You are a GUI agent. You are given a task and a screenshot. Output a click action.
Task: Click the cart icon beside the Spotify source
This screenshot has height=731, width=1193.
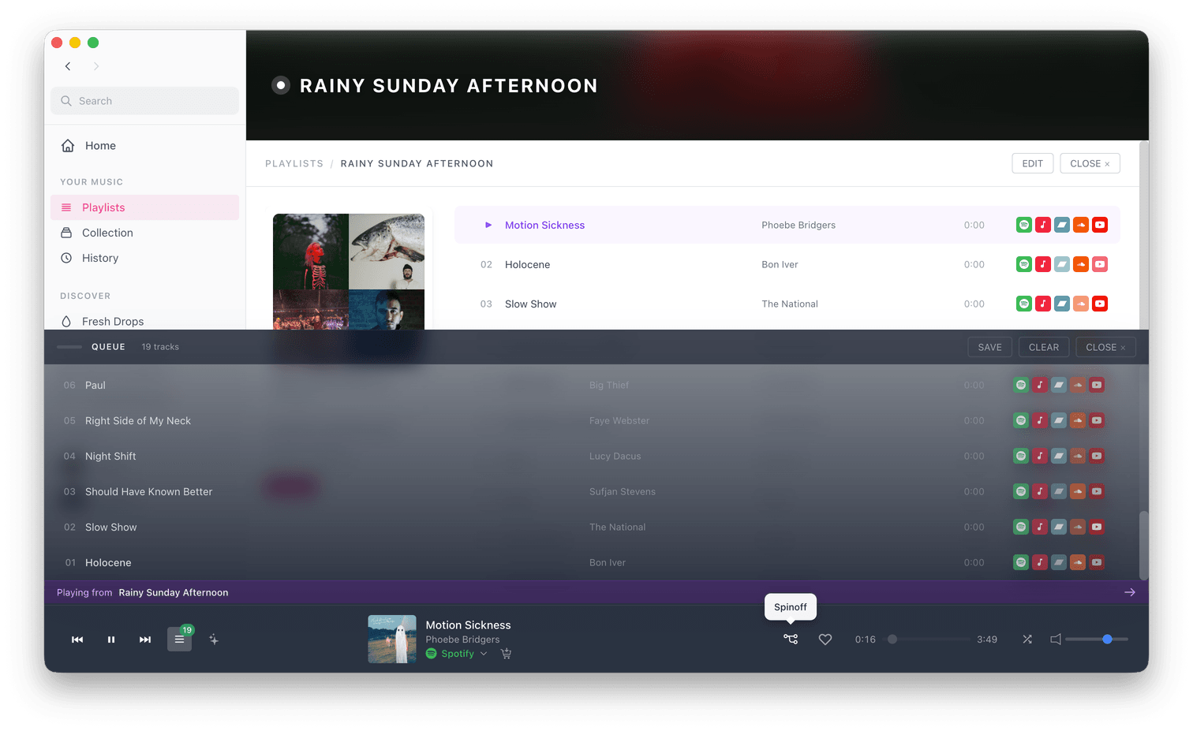point(506,654)
